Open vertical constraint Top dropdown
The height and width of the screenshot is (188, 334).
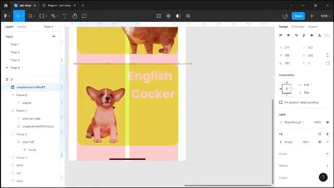pos(306,92)
